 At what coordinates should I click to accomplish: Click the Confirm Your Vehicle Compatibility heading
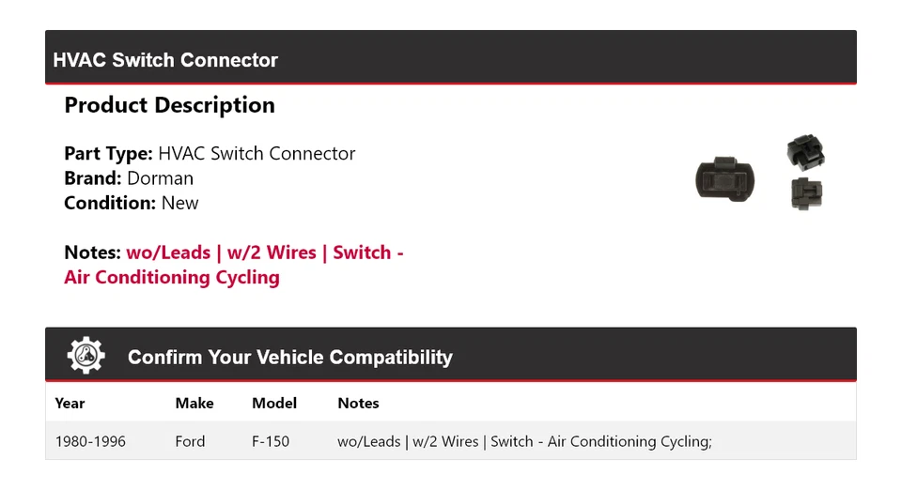[x=289, y=358]
